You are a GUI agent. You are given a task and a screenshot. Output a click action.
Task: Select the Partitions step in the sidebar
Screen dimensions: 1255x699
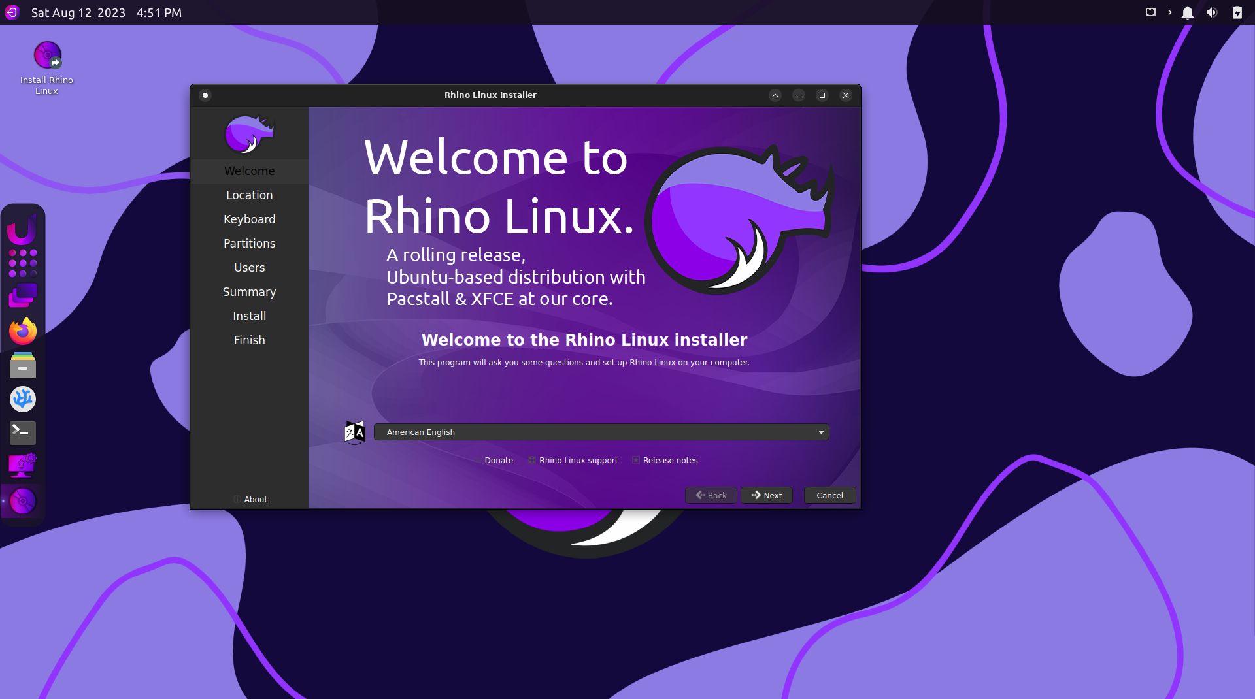(249, 243)
